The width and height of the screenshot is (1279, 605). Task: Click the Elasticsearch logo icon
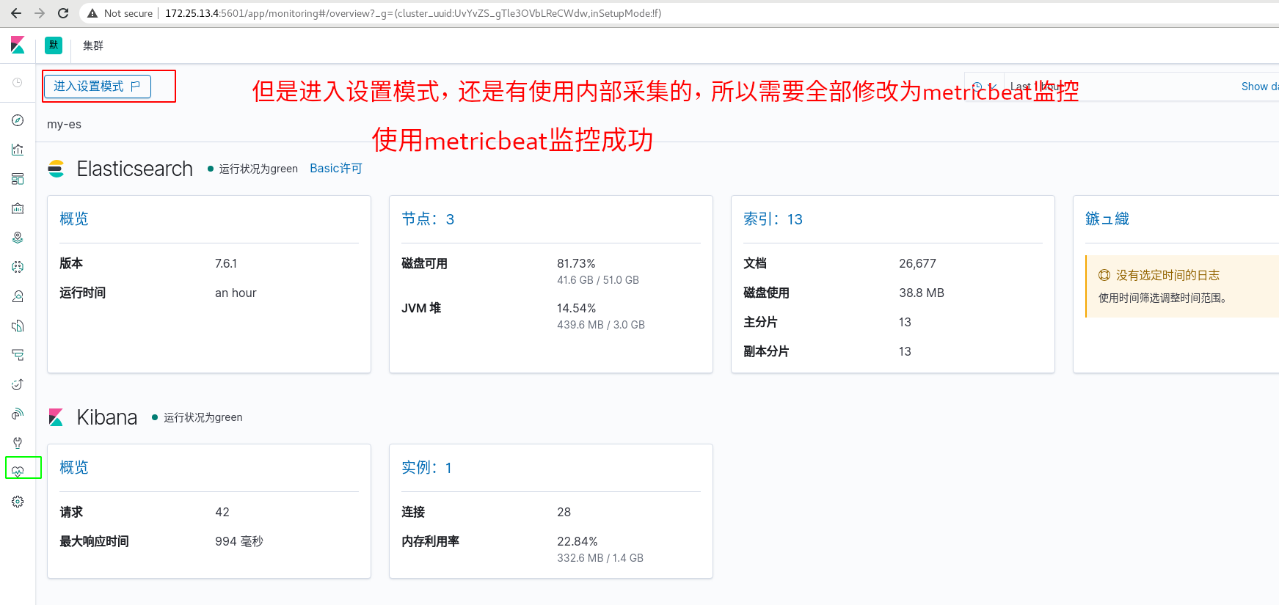57,169
